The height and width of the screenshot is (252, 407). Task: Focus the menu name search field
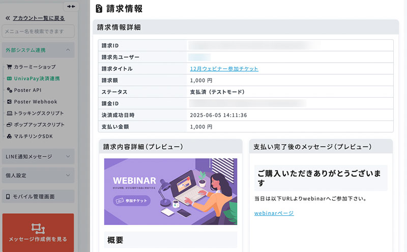tap(38, 32)
